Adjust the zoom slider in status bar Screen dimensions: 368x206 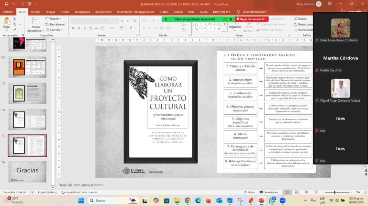pos(335,192)
